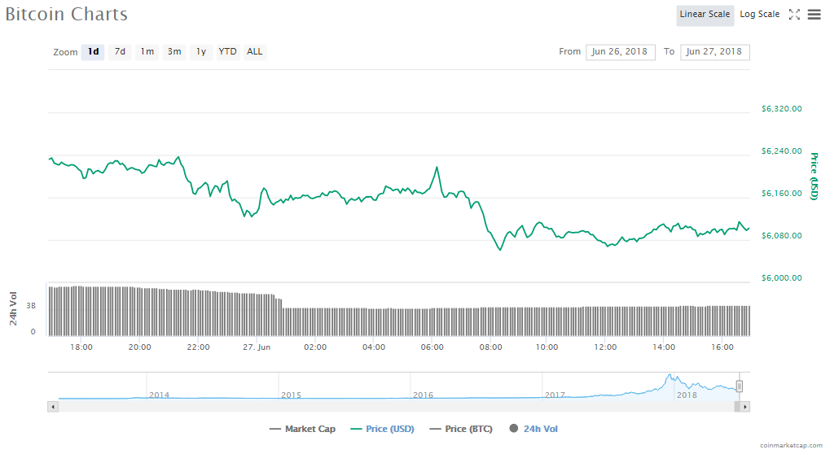This screenshot has height=454, width=830.
Task: Set zoom range to 7d
Action: [120, 52]
